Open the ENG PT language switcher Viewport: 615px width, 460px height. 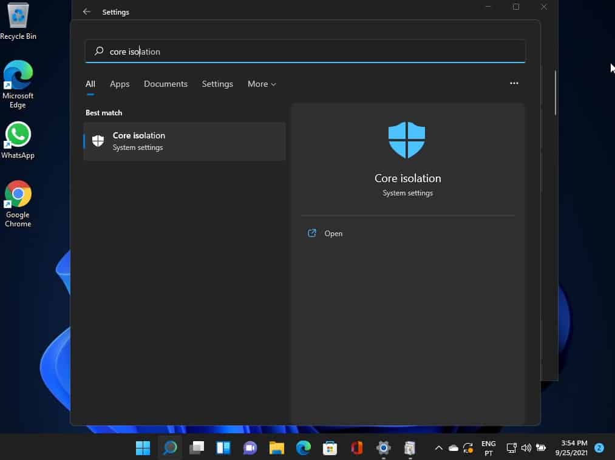tap(488, 448)
